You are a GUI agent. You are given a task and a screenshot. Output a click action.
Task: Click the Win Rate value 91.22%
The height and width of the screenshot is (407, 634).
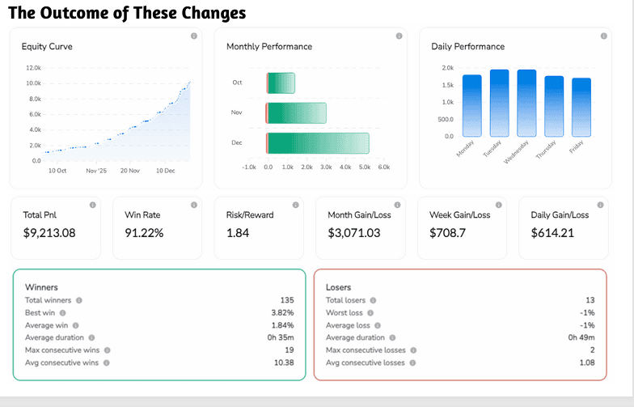144,233
